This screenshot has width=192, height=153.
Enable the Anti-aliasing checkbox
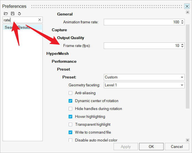(x=71, y=93)
